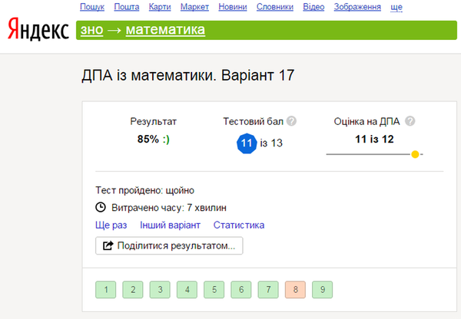Open Словники in top navigation
461x319 pixels.
(275, 7)
